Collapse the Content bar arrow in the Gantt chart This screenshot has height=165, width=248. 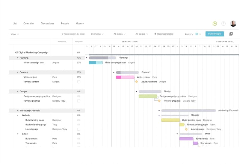114,72
